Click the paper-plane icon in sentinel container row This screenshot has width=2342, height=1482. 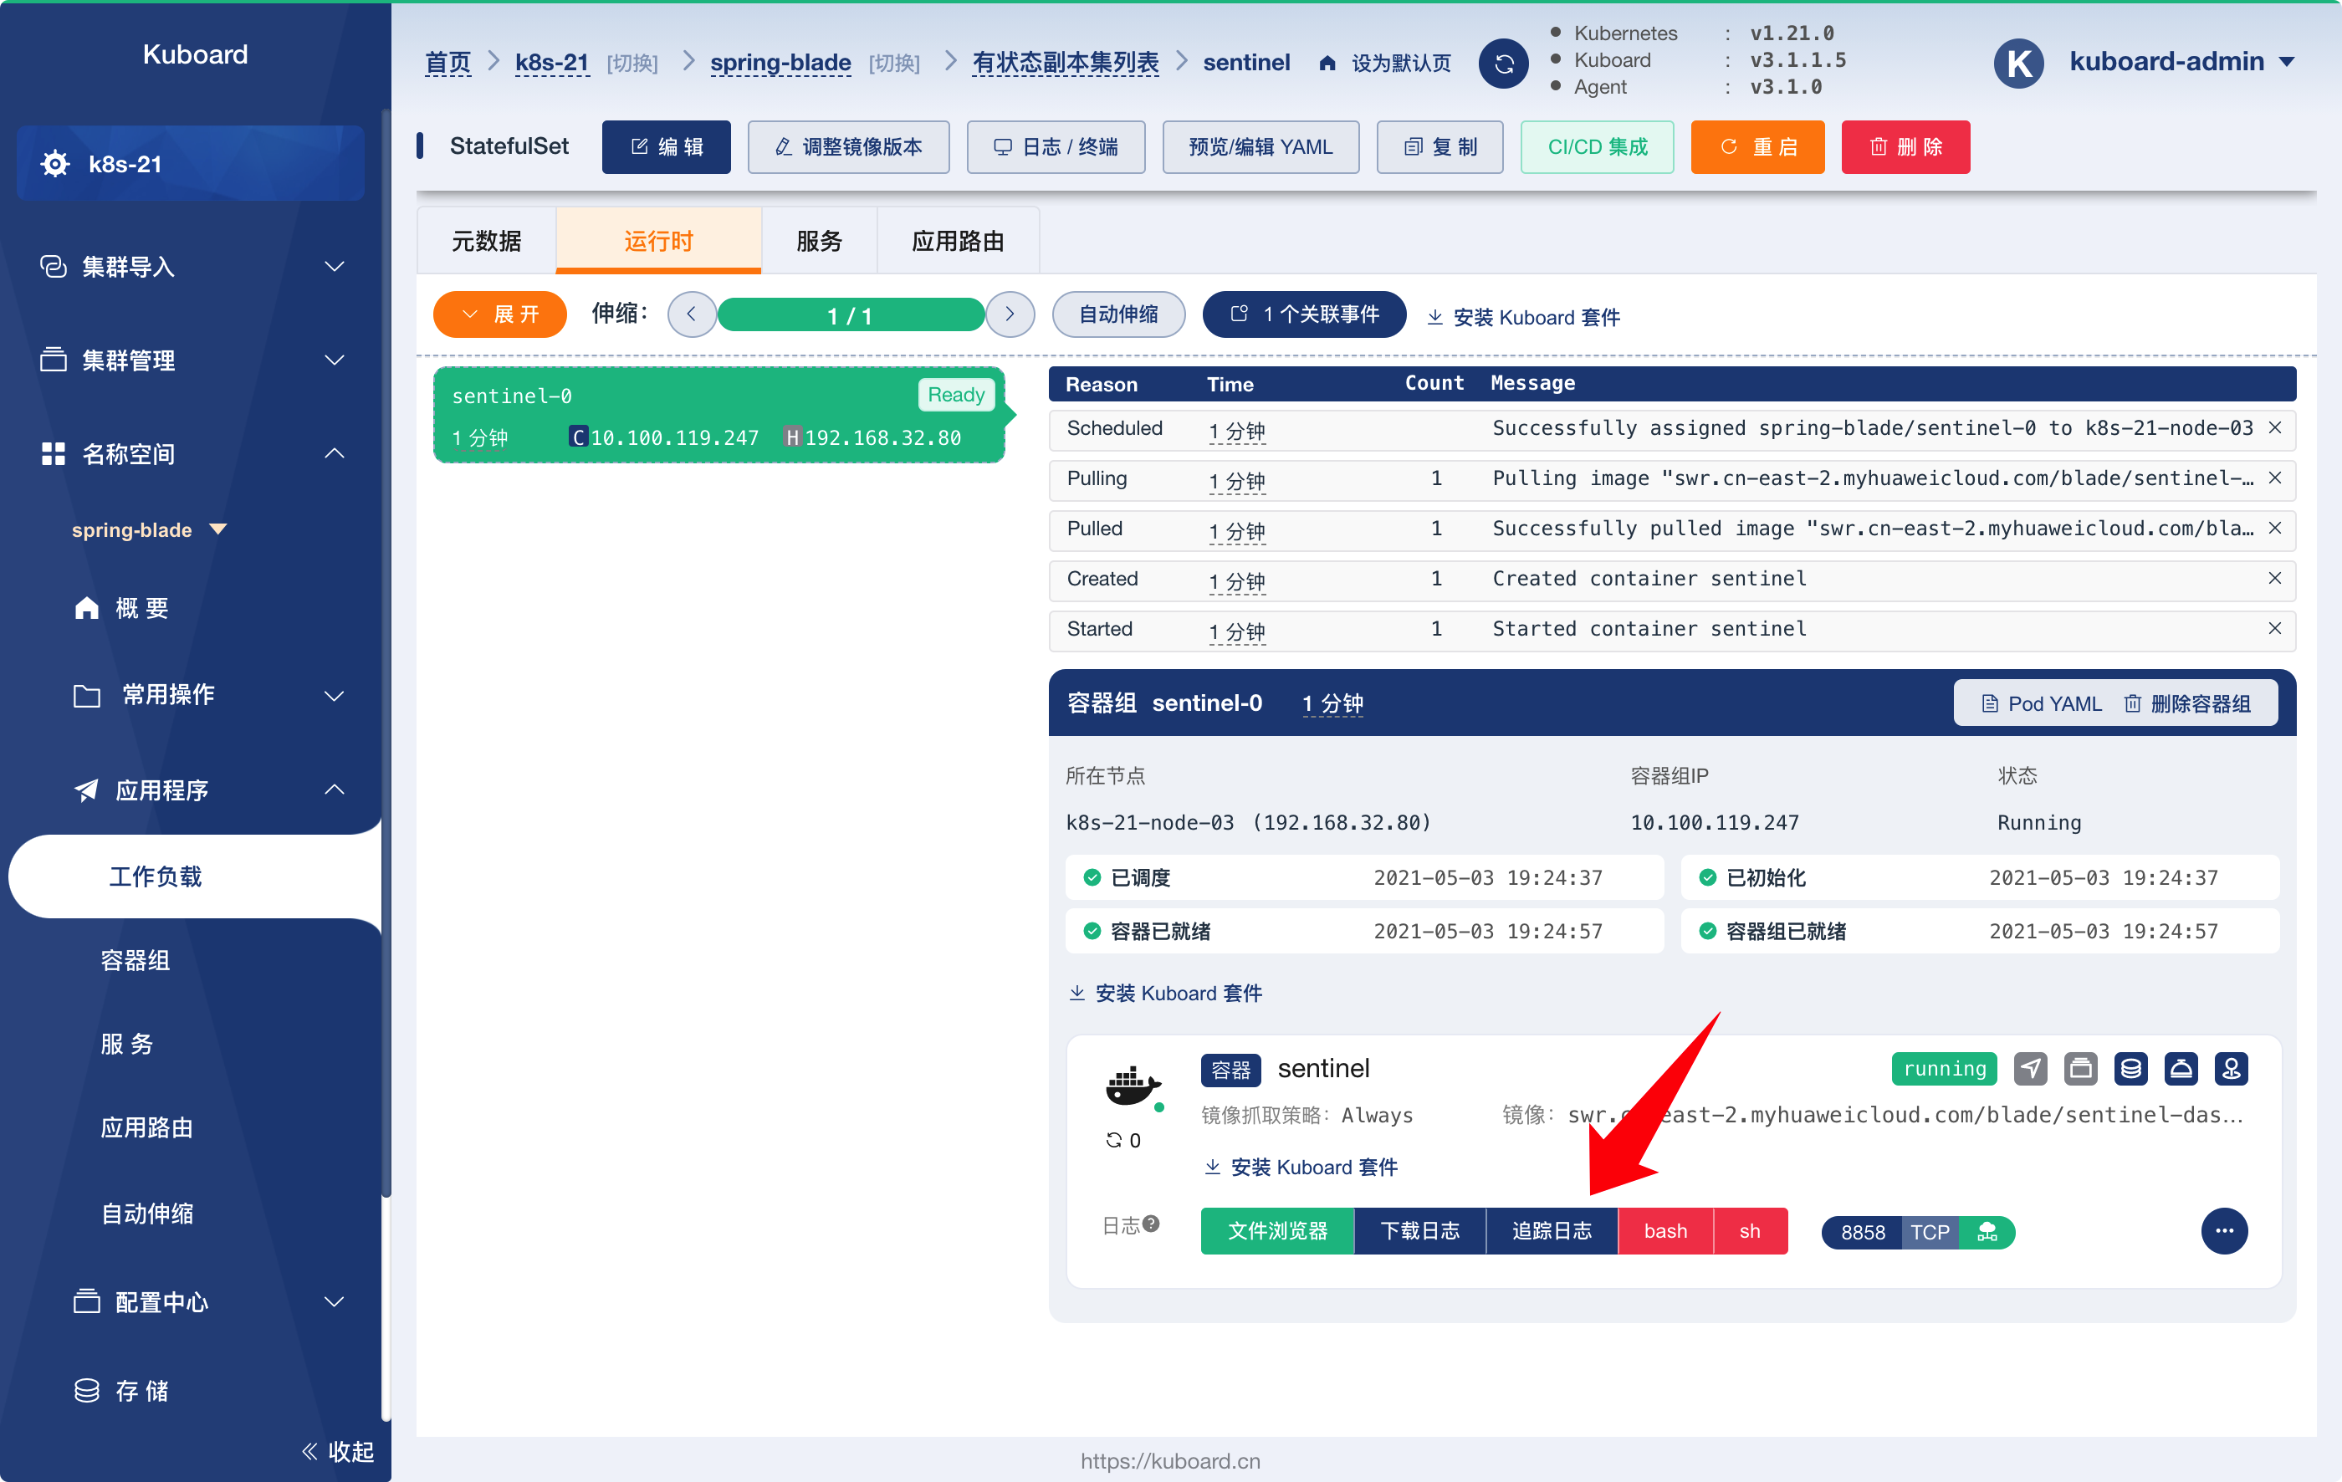click(x=2030, y=1069)
